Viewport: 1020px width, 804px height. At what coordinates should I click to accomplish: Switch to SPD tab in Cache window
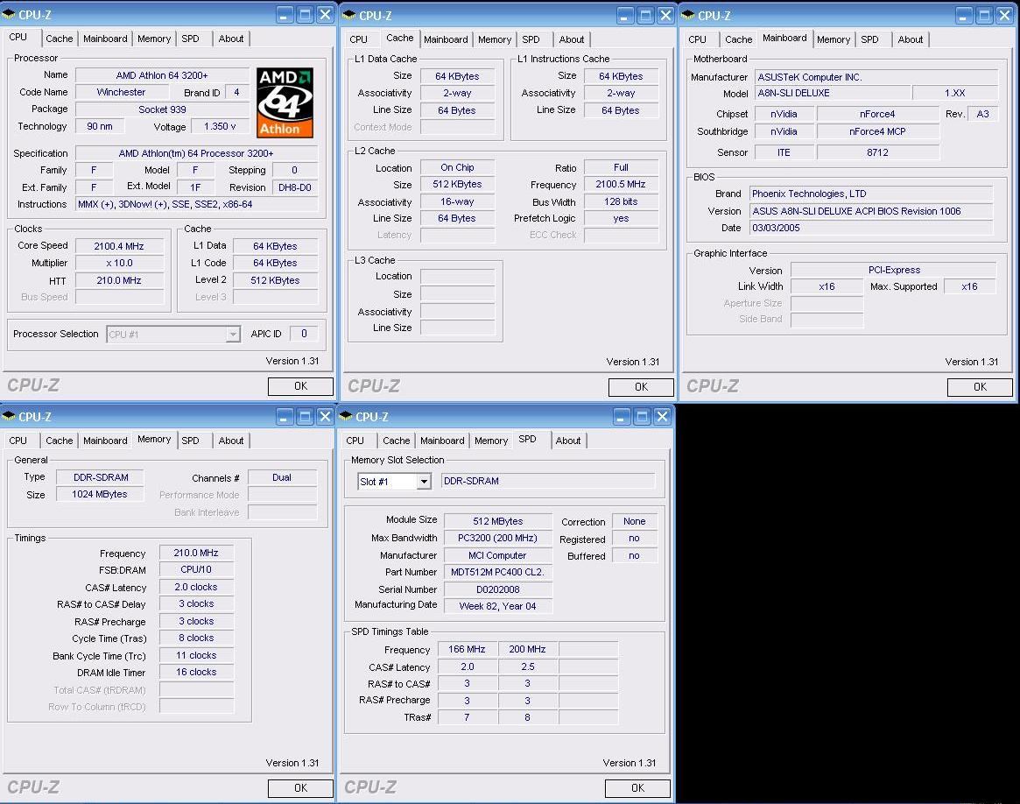click(531, 39)
